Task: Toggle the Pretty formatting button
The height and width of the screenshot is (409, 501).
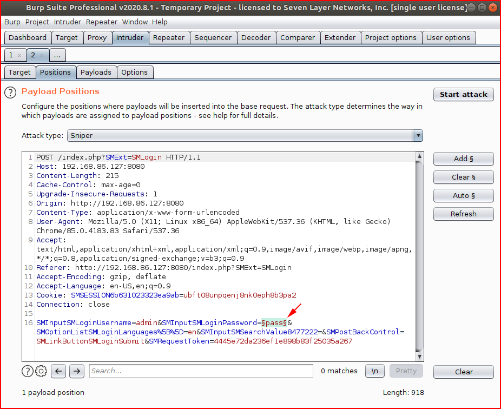Action: point(406,371)
